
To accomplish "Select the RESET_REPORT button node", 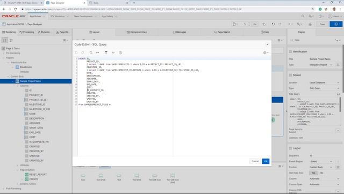I will [38, 175].
